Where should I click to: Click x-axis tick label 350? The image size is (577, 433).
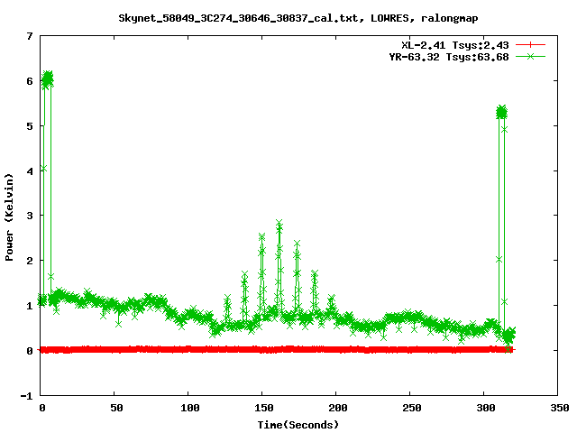tap(560, 408)
